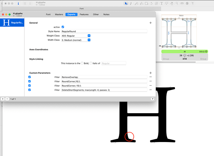Remove the DeleteShortSegments filter row
This screenshot has height=156, width=214.
[150, 90]
